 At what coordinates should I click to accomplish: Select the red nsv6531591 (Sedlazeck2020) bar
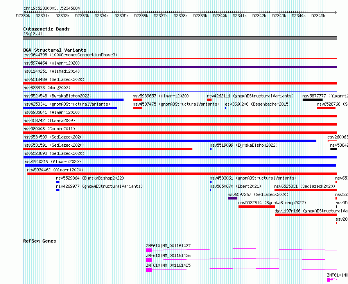pos(108,149)
